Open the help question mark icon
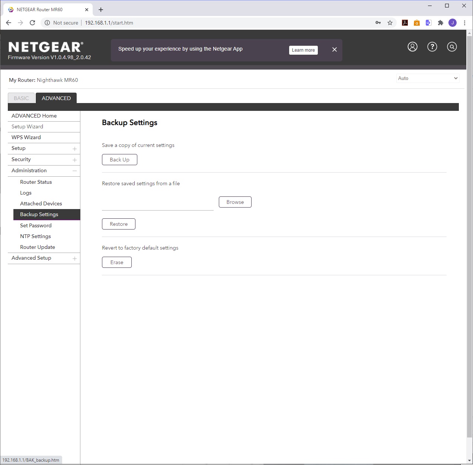 (432, 47)
